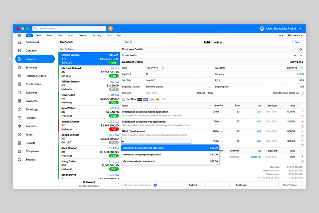
Task: Add new customer with blue plus icon
Action: (301, 56)
